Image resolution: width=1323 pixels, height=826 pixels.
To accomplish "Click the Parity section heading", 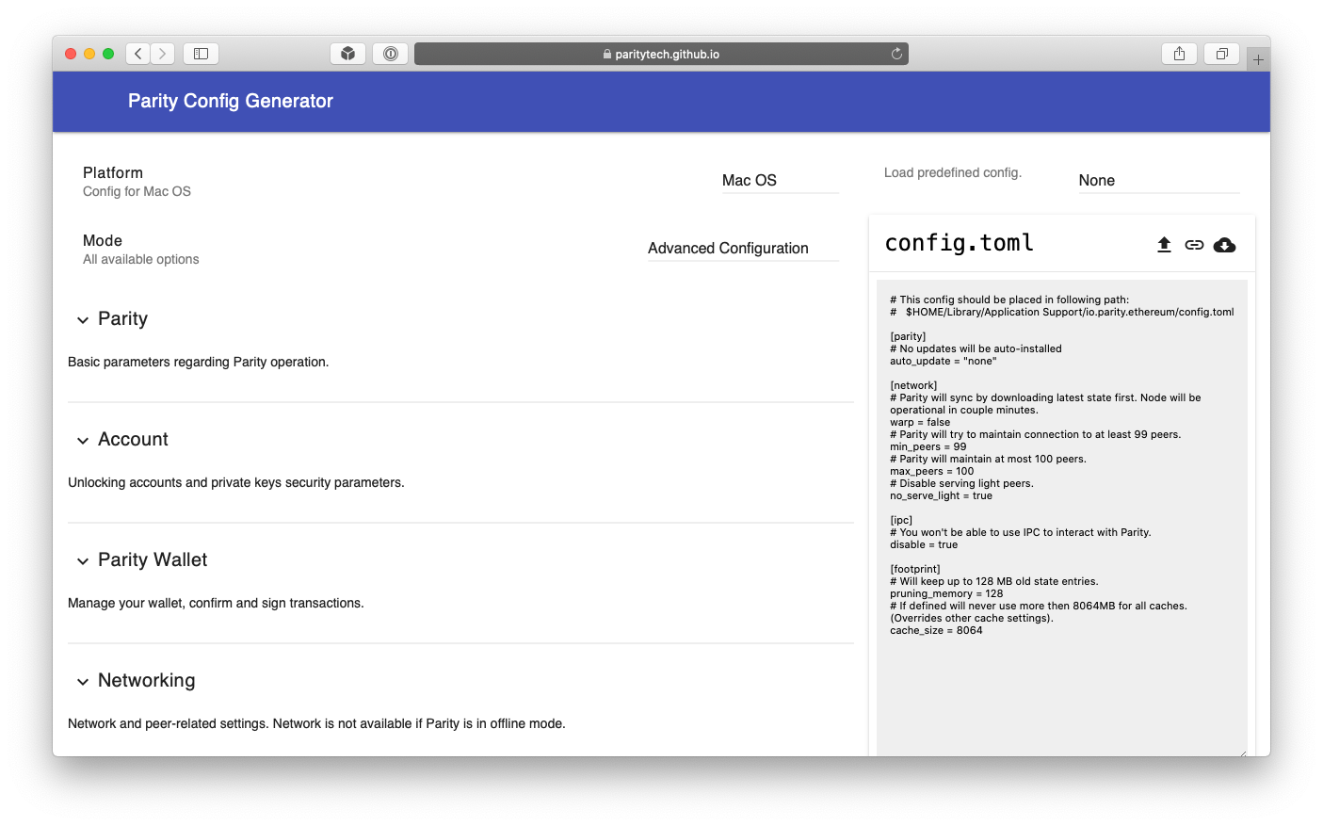I will pos(122,318).
